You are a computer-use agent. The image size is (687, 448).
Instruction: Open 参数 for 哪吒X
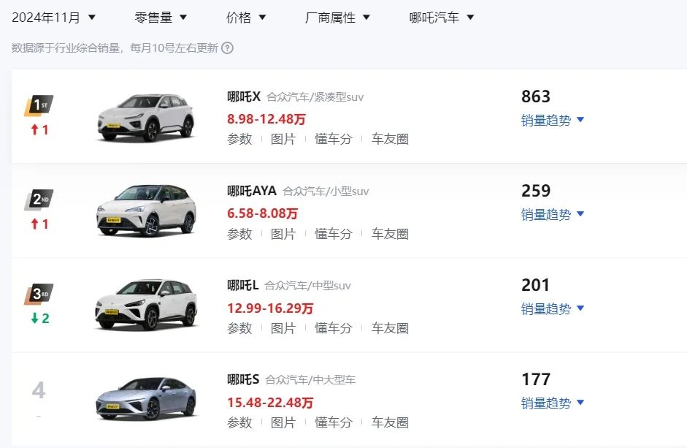[x=239, y=139]
